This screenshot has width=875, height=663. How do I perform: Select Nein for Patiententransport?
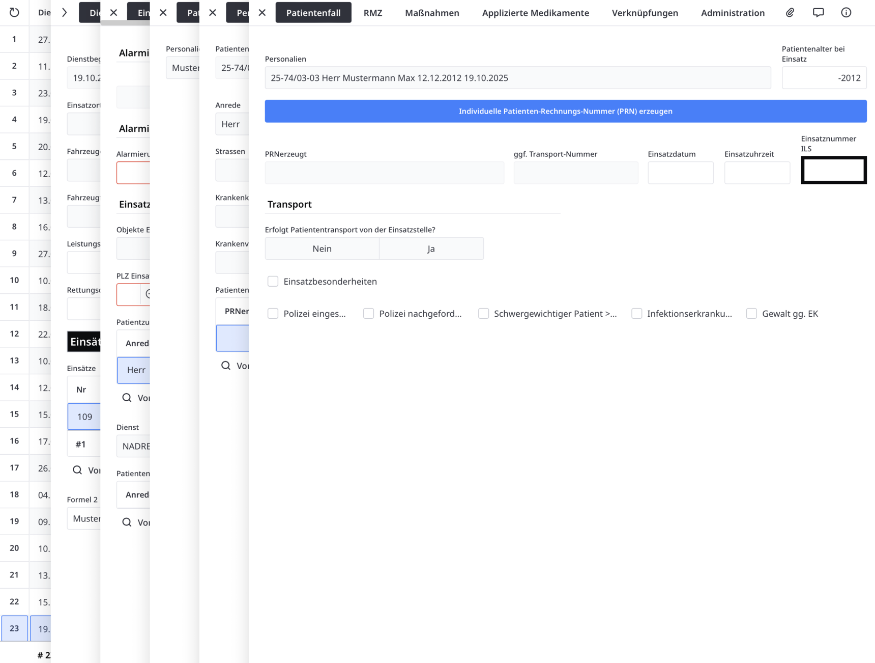(x=322, y=248)
